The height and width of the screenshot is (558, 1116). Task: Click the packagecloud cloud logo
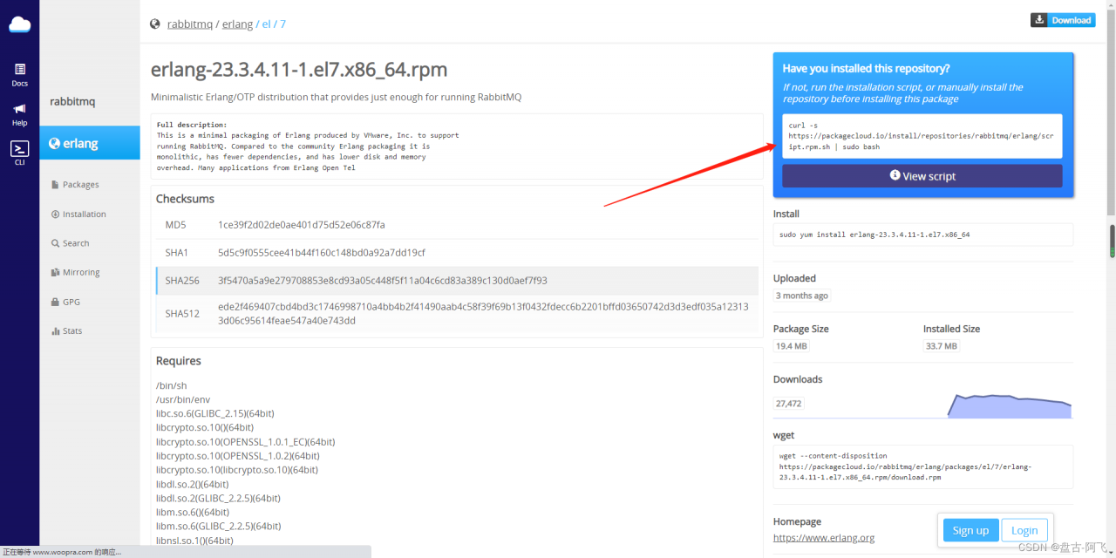(19, 24)
